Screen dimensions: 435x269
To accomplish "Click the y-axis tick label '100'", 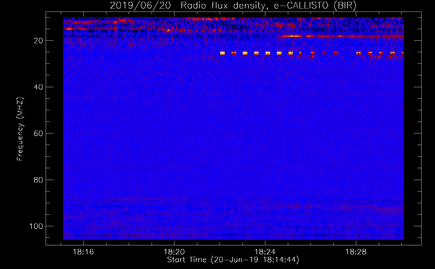I will 36,226.
